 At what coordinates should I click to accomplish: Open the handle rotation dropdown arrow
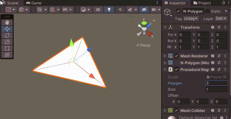pyautogui.click(x=27, y=10)
